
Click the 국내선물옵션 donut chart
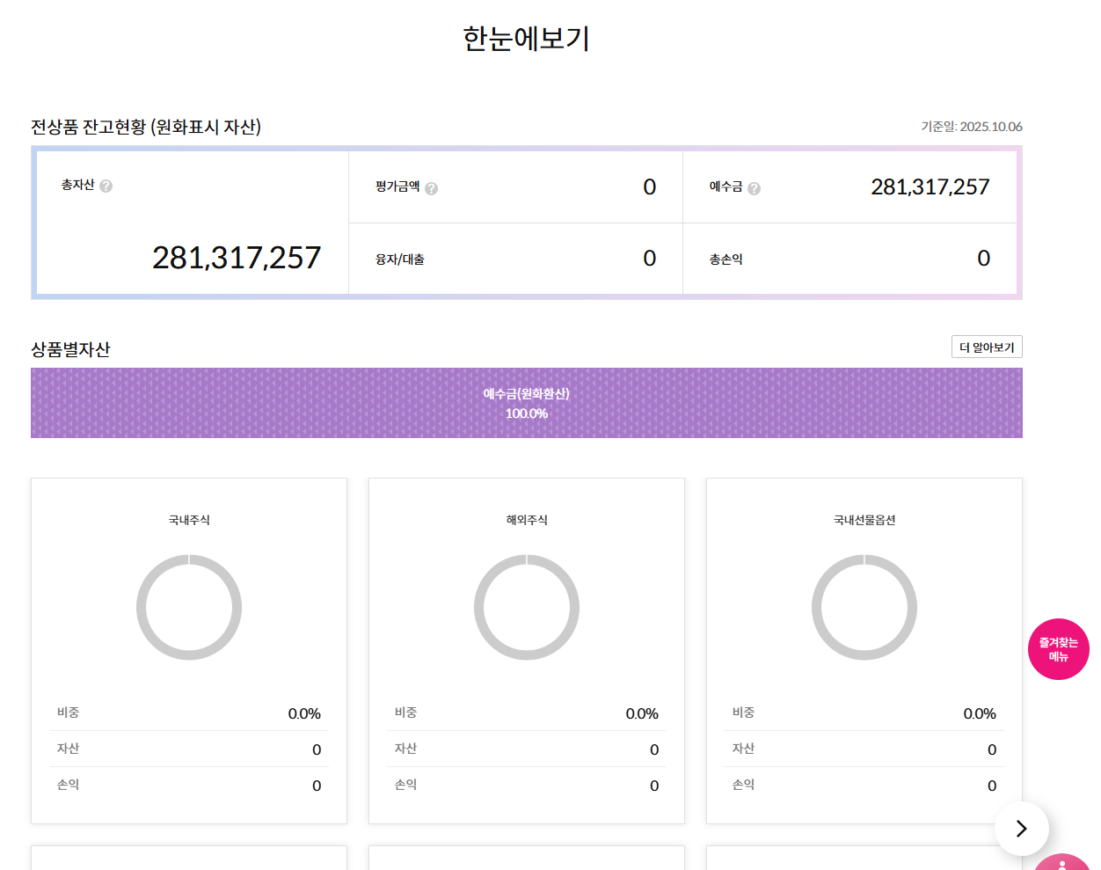click(864, 607)
